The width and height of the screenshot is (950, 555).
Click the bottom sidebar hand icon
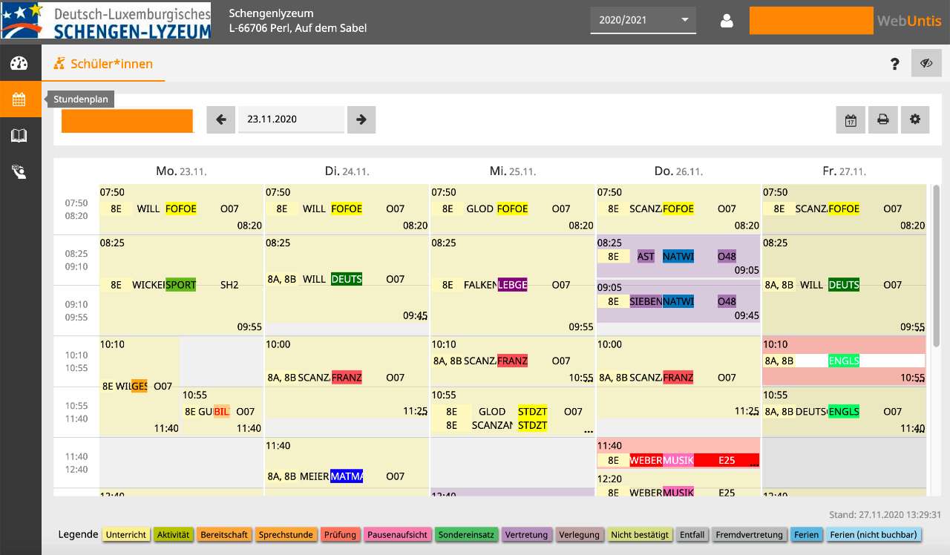pos(19,172)
